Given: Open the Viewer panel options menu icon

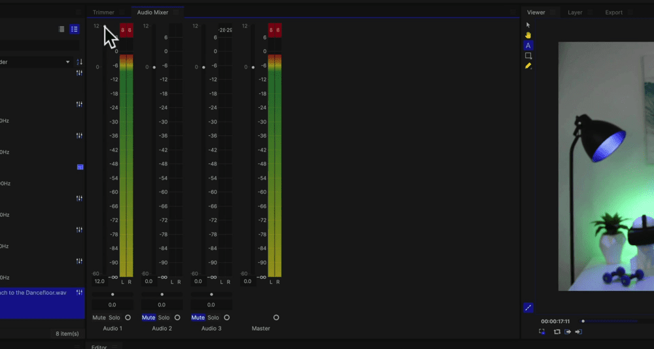Looking at the screenshot, I should tap(552, 12).
